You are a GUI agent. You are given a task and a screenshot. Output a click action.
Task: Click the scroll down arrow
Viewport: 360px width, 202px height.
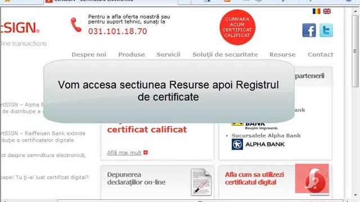coord(355,195)
